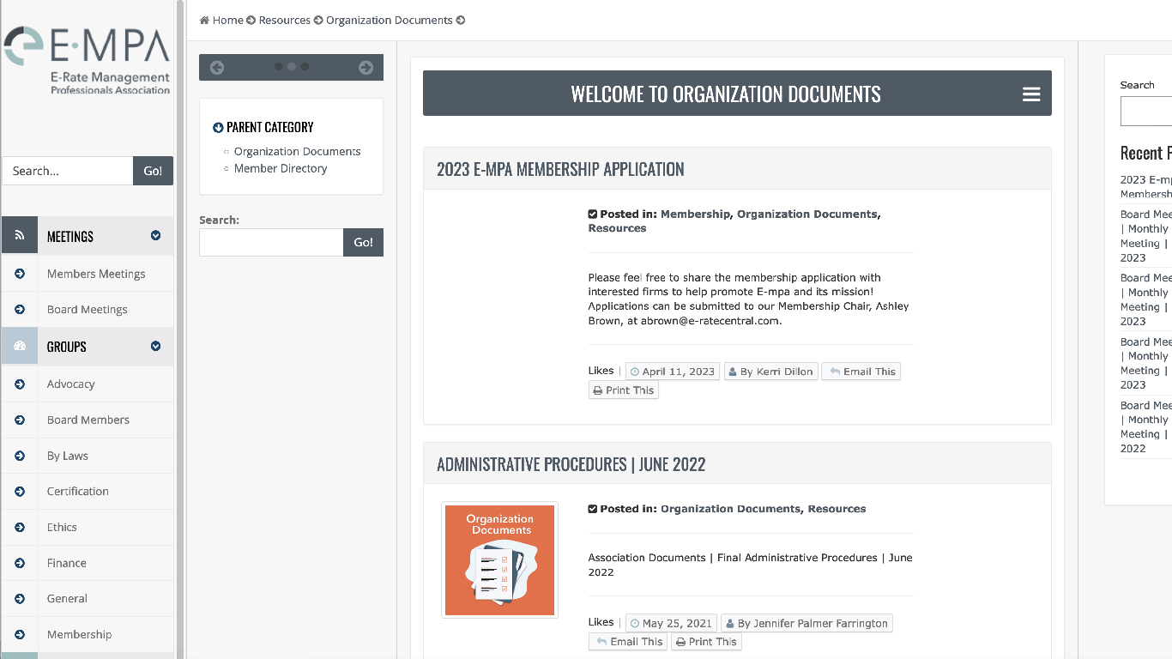This screenshot has width=1172, height=659.
Task: Open Organization Documents breadcrumb link
Action: pyautogui.click(x=389, y=21)
